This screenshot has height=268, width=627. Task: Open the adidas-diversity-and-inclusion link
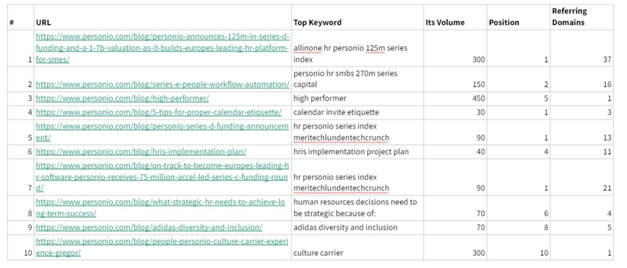(149, 227)
